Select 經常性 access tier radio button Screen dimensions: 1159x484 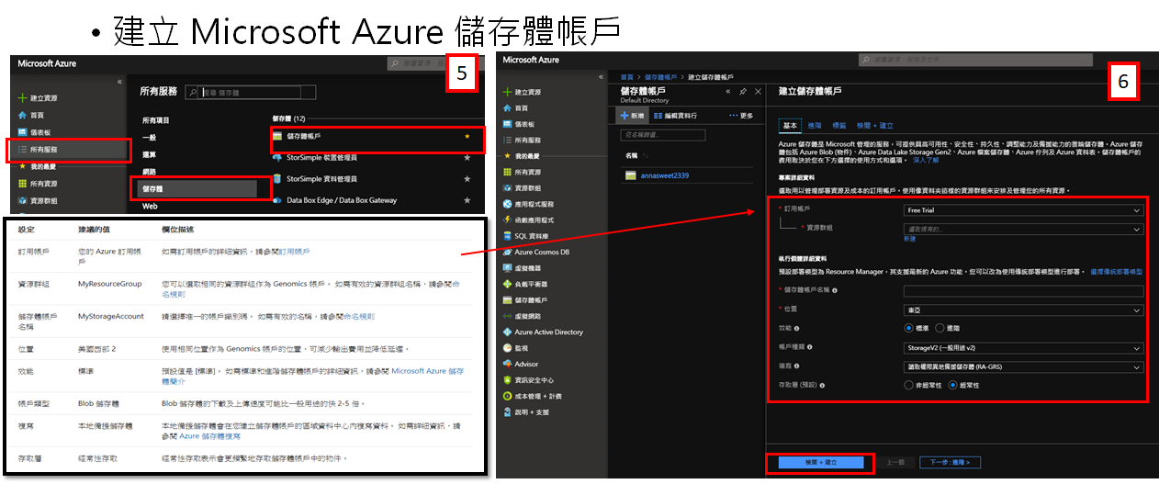952,385
